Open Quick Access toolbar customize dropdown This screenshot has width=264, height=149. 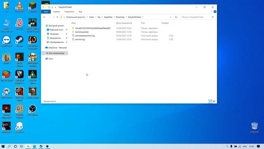[55, 7]
